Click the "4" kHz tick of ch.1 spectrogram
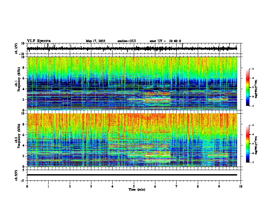The width and height of the screenshot is (271, 209). pos(24,89)
